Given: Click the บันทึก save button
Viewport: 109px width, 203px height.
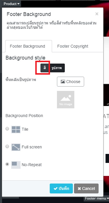Looking at the screenshot, I should (x=61, y=188).
